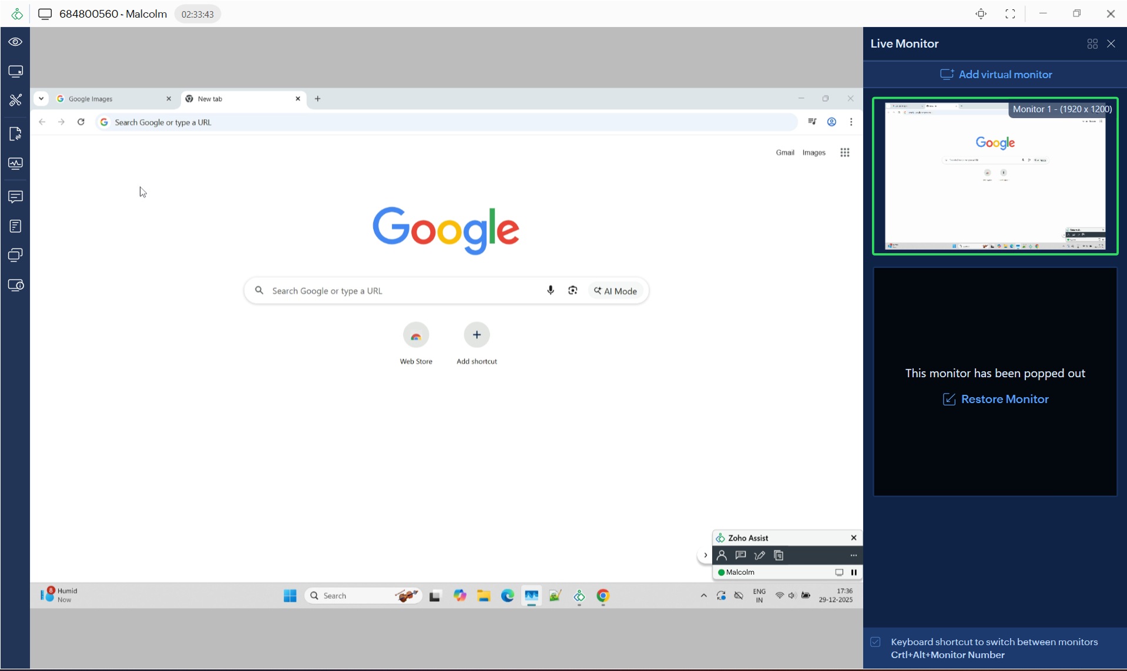
Task: Open the crossed tools icon in the sidebar
Action: tap(15, 100)
